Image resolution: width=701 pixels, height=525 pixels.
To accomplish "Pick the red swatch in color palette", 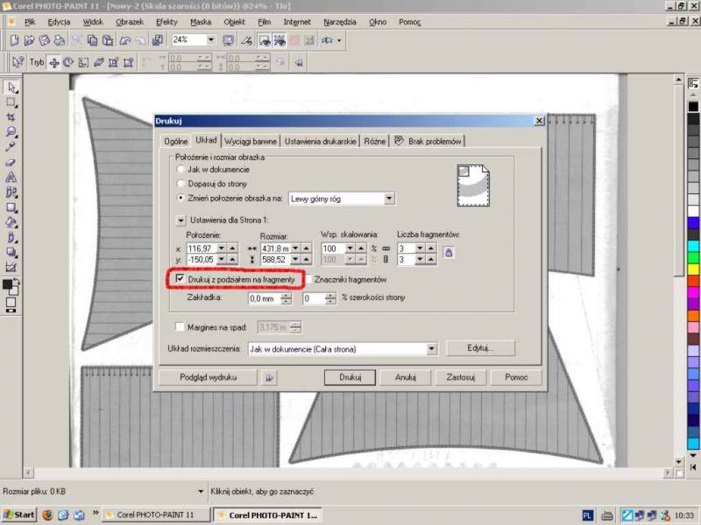I will (693, 281).
